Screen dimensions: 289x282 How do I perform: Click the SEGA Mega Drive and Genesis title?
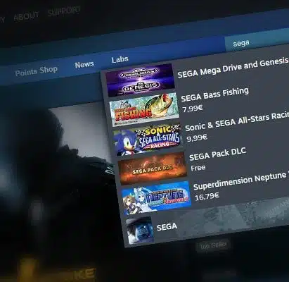[233, 68]
